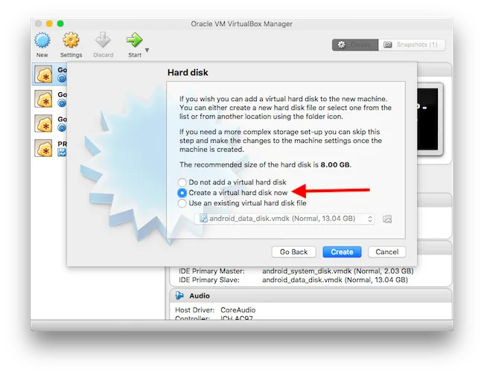This screenshot has height=375, width=484.
Task: Click the New virtual machine icon
Action: click(42, 40)
